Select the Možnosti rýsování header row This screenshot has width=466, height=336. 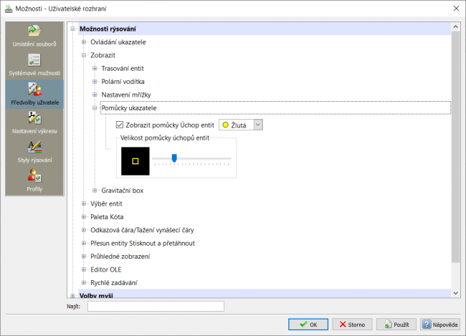coord(265,29)
